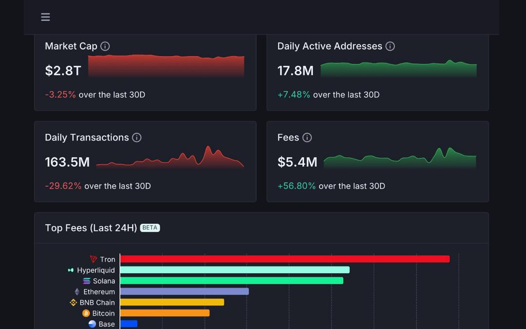Viewport: 526px width, 329px height.
Task: Open the hamburger navigation menu
Action: 45,17
